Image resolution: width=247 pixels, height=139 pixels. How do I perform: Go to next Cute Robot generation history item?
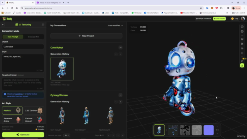click(x=120, y=54)
